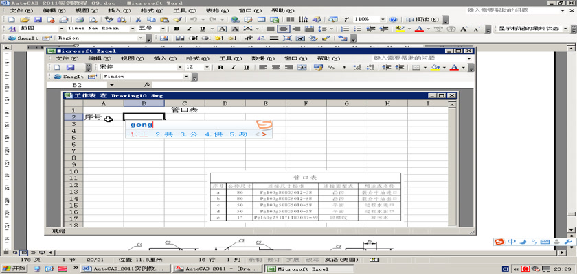Click Word's Help question mark icon
Screen dimensions: 577x274
pos(394,19)
